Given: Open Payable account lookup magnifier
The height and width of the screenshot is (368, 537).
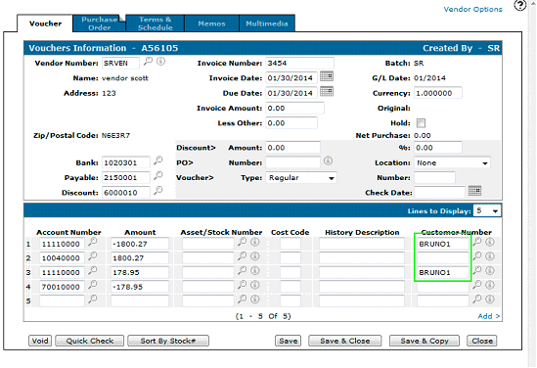Looking at the screenshot, I should point(157,175).
